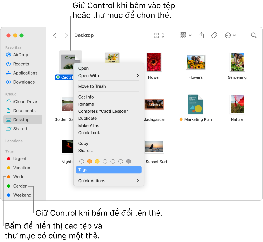Show files tagged Urgent
Image resolution: width=263 pixels, height=242 pixels.
(23, 159)
